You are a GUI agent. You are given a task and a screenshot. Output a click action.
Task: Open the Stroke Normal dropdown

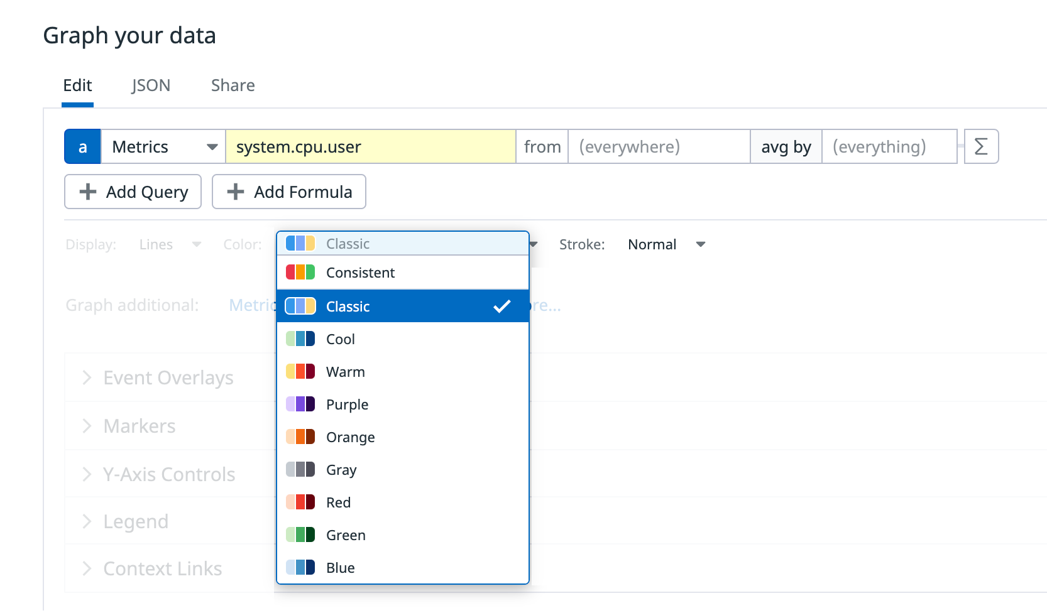[x=666, y=244]
